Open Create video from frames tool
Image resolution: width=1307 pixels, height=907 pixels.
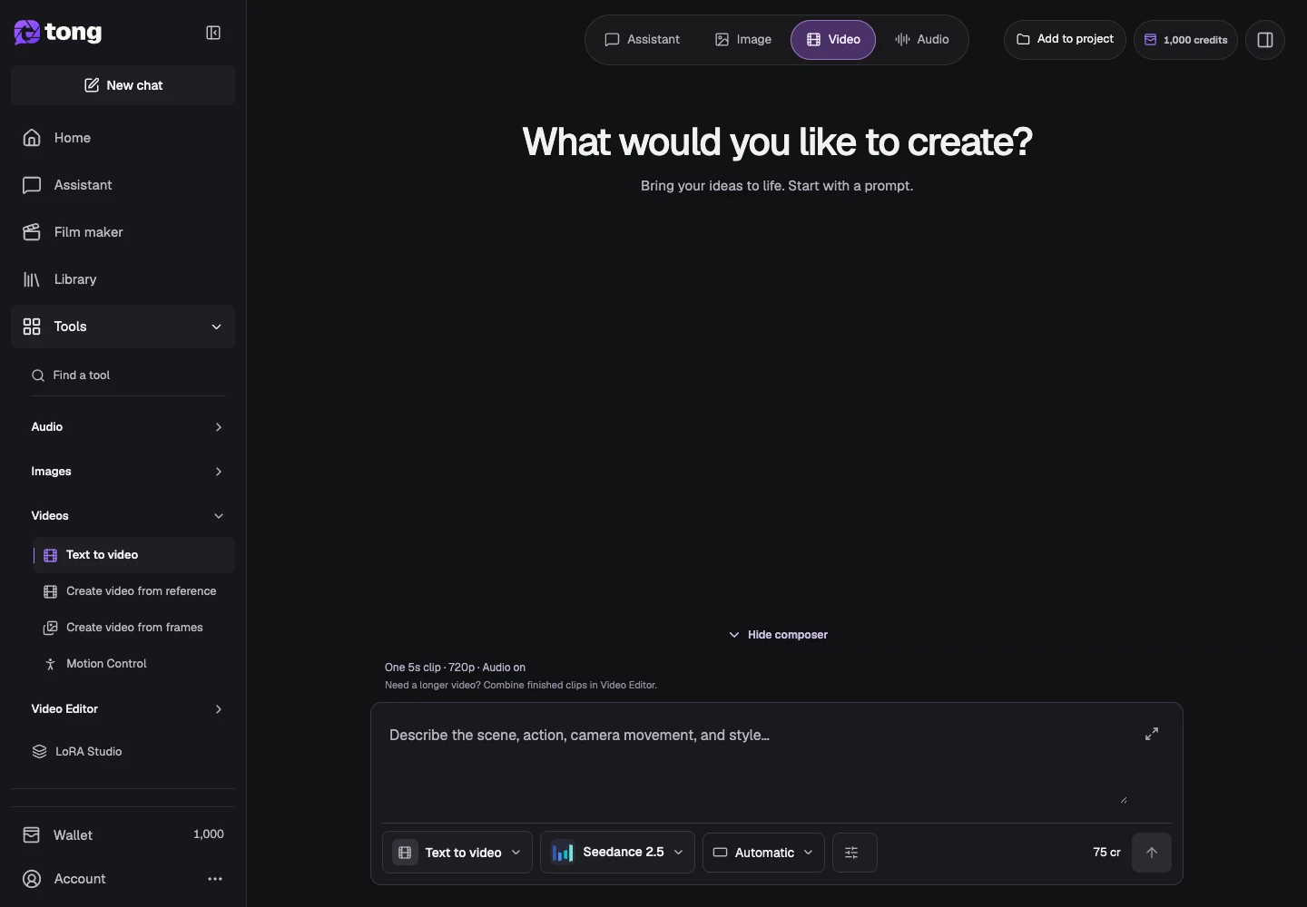pos(133,628)
